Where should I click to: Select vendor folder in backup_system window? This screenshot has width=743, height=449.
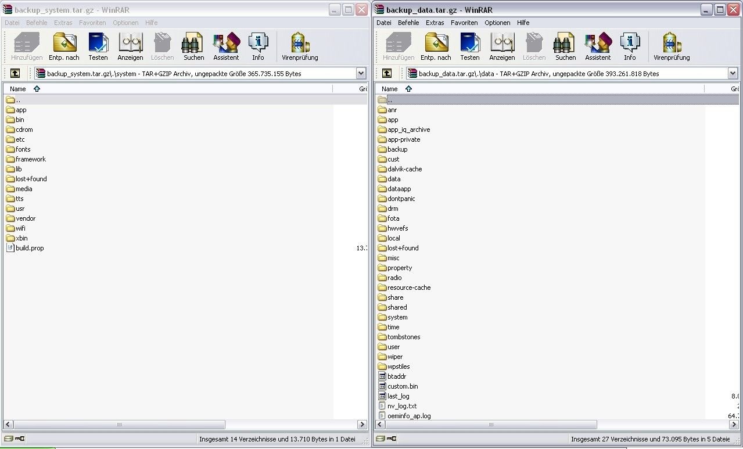(21, 218)
